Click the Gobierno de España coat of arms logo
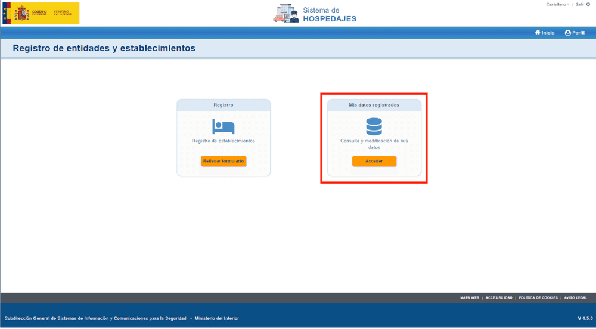Image resolution: width=596 pixels, height=329 pixels. [21, 13]
